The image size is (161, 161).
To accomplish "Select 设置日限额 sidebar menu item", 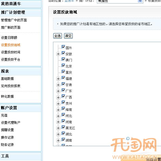I will click(9, 37).
